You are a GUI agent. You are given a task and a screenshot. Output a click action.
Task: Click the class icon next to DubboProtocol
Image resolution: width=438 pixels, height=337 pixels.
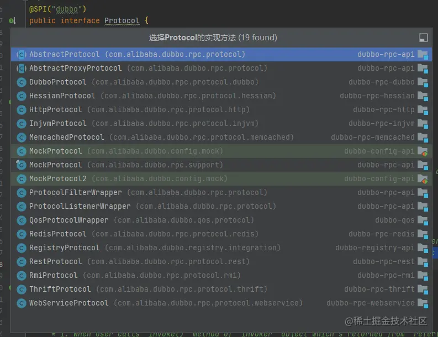click(22, 82)
